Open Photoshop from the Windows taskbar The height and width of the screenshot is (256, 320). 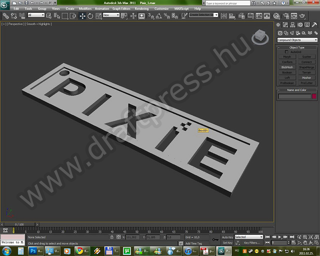coord(36,251)
